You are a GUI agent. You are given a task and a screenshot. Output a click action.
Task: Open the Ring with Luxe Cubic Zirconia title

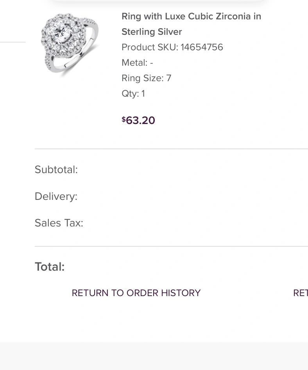coord(191,17)
